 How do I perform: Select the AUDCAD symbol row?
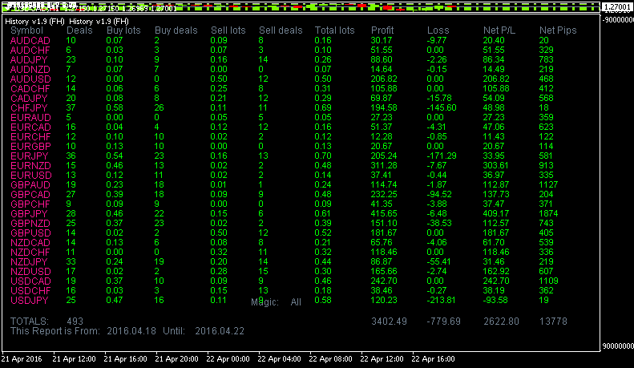[27, 40]
